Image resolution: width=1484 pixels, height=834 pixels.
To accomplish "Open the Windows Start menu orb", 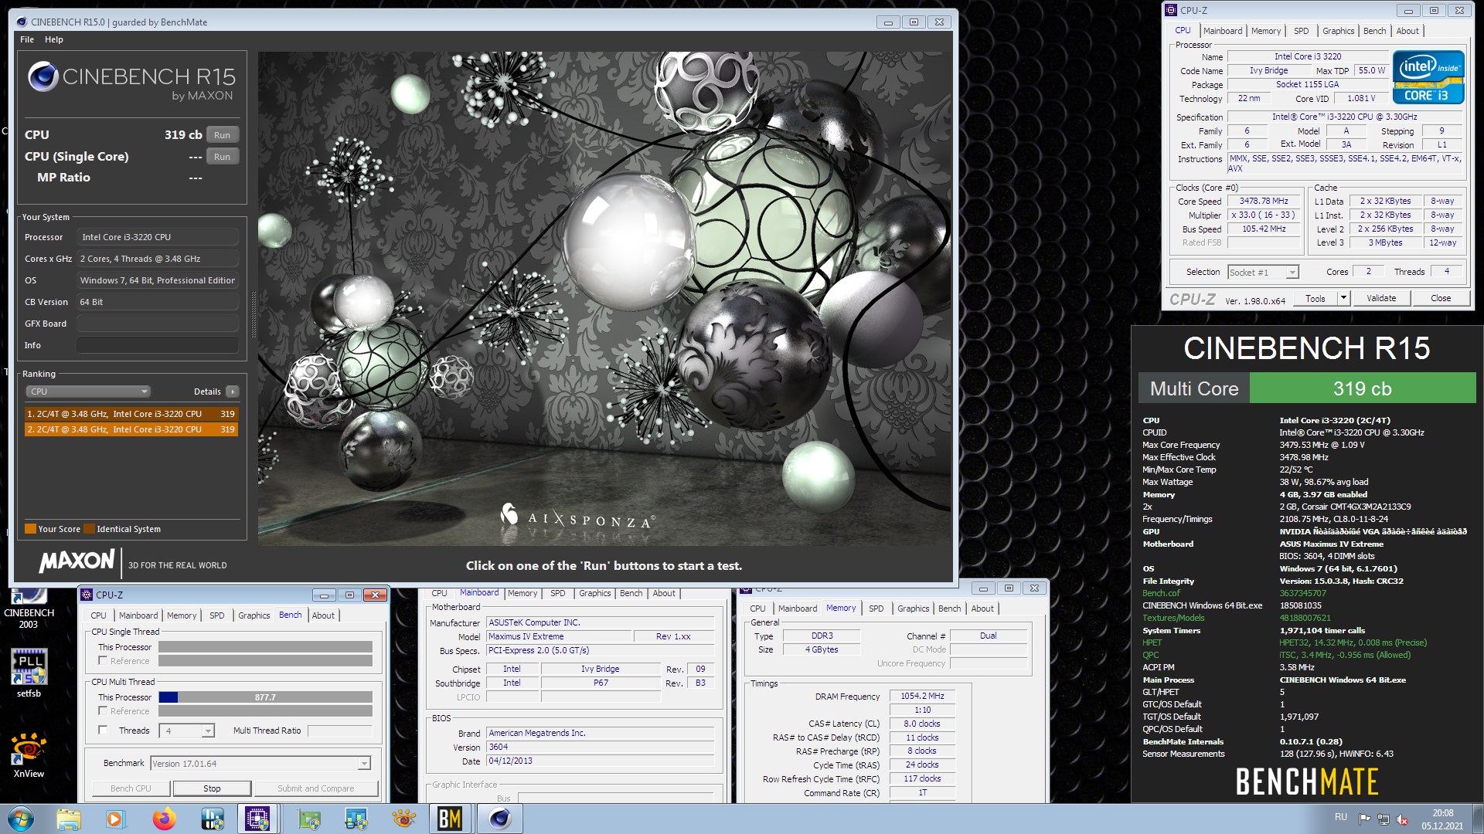I will click(21, 819).
